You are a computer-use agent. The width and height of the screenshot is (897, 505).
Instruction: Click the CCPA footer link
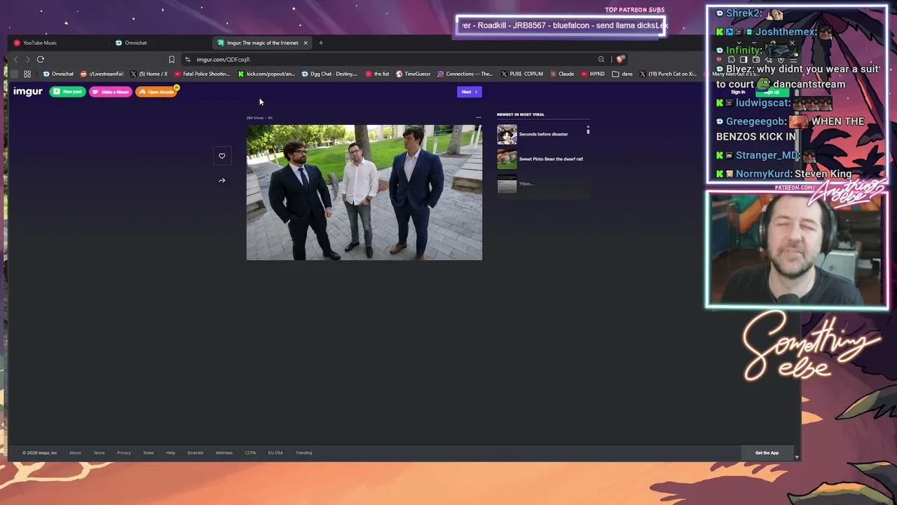pos(250,453)
